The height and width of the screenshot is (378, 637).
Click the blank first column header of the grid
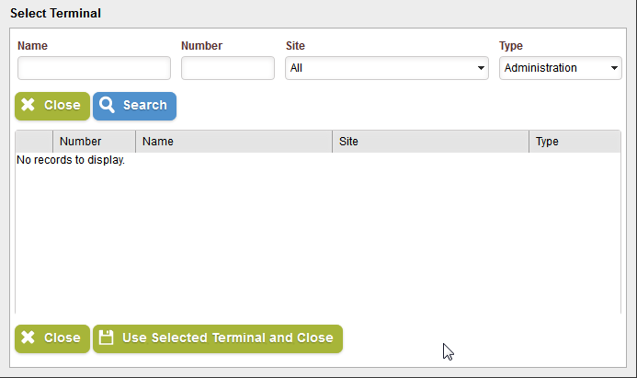click(x=34, y=142)
